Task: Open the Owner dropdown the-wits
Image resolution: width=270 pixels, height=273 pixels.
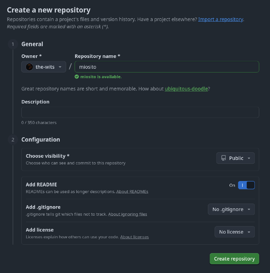Action: [44, 67]
